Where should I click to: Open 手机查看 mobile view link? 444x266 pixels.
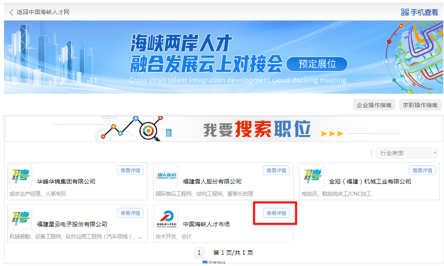(424, 12)
